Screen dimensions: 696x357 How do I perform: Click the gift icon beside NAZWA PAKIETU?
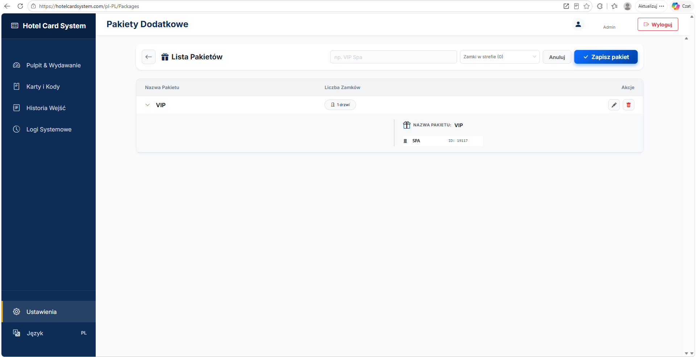[x=407, y=125]
